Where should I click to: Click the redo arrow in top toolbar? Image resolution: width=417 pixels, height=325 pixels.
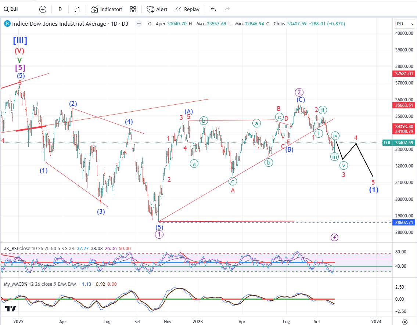tap(227, 9)
